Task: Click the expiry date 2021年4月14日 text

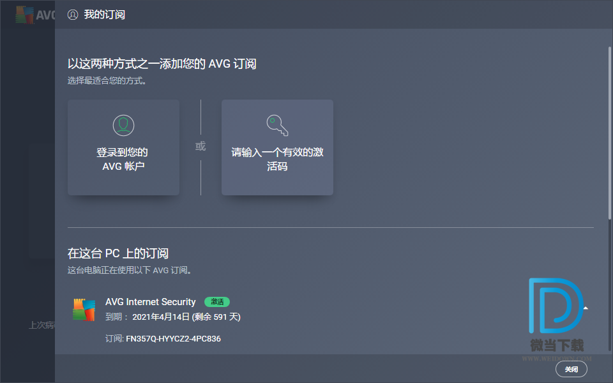Action: point(161,317)
